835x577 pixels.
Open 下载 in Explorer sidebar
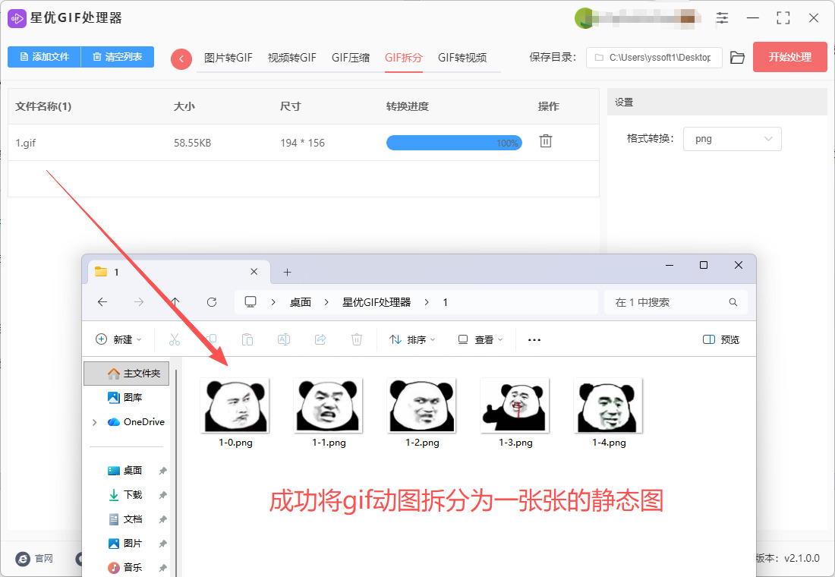point(127,495)
